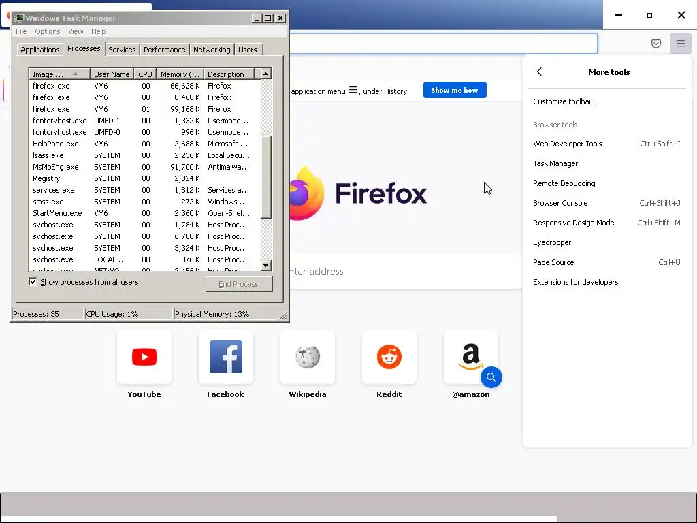Open Browser Console menu entry
The image size is (697, 523).
[607, 203]
